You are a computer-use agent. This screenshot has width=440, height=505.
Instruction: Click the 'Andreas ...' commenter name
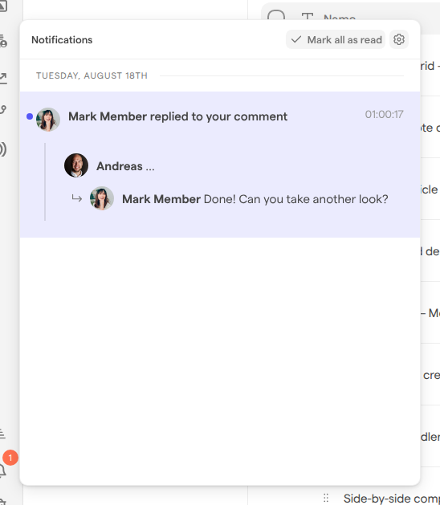[x=125, y=166]
